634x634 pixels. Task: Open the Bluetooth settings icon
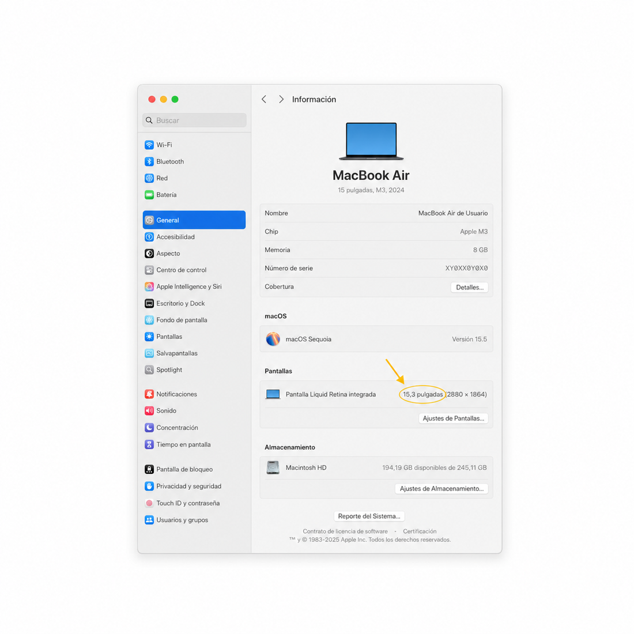(x=149, y=161)
